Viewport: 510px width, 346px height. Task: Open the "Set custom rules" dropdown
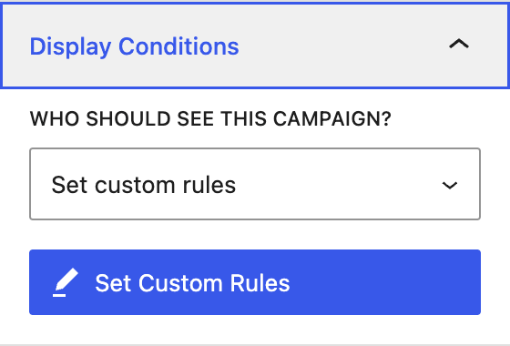(255, 184)
